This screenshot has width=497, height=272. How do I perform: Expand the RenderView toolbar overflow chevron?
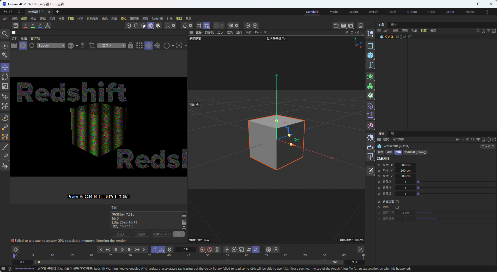(186, 46)
